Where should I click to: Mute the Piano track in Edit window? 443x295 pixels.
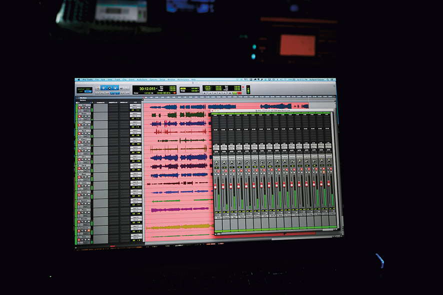(x=88, y=212)
